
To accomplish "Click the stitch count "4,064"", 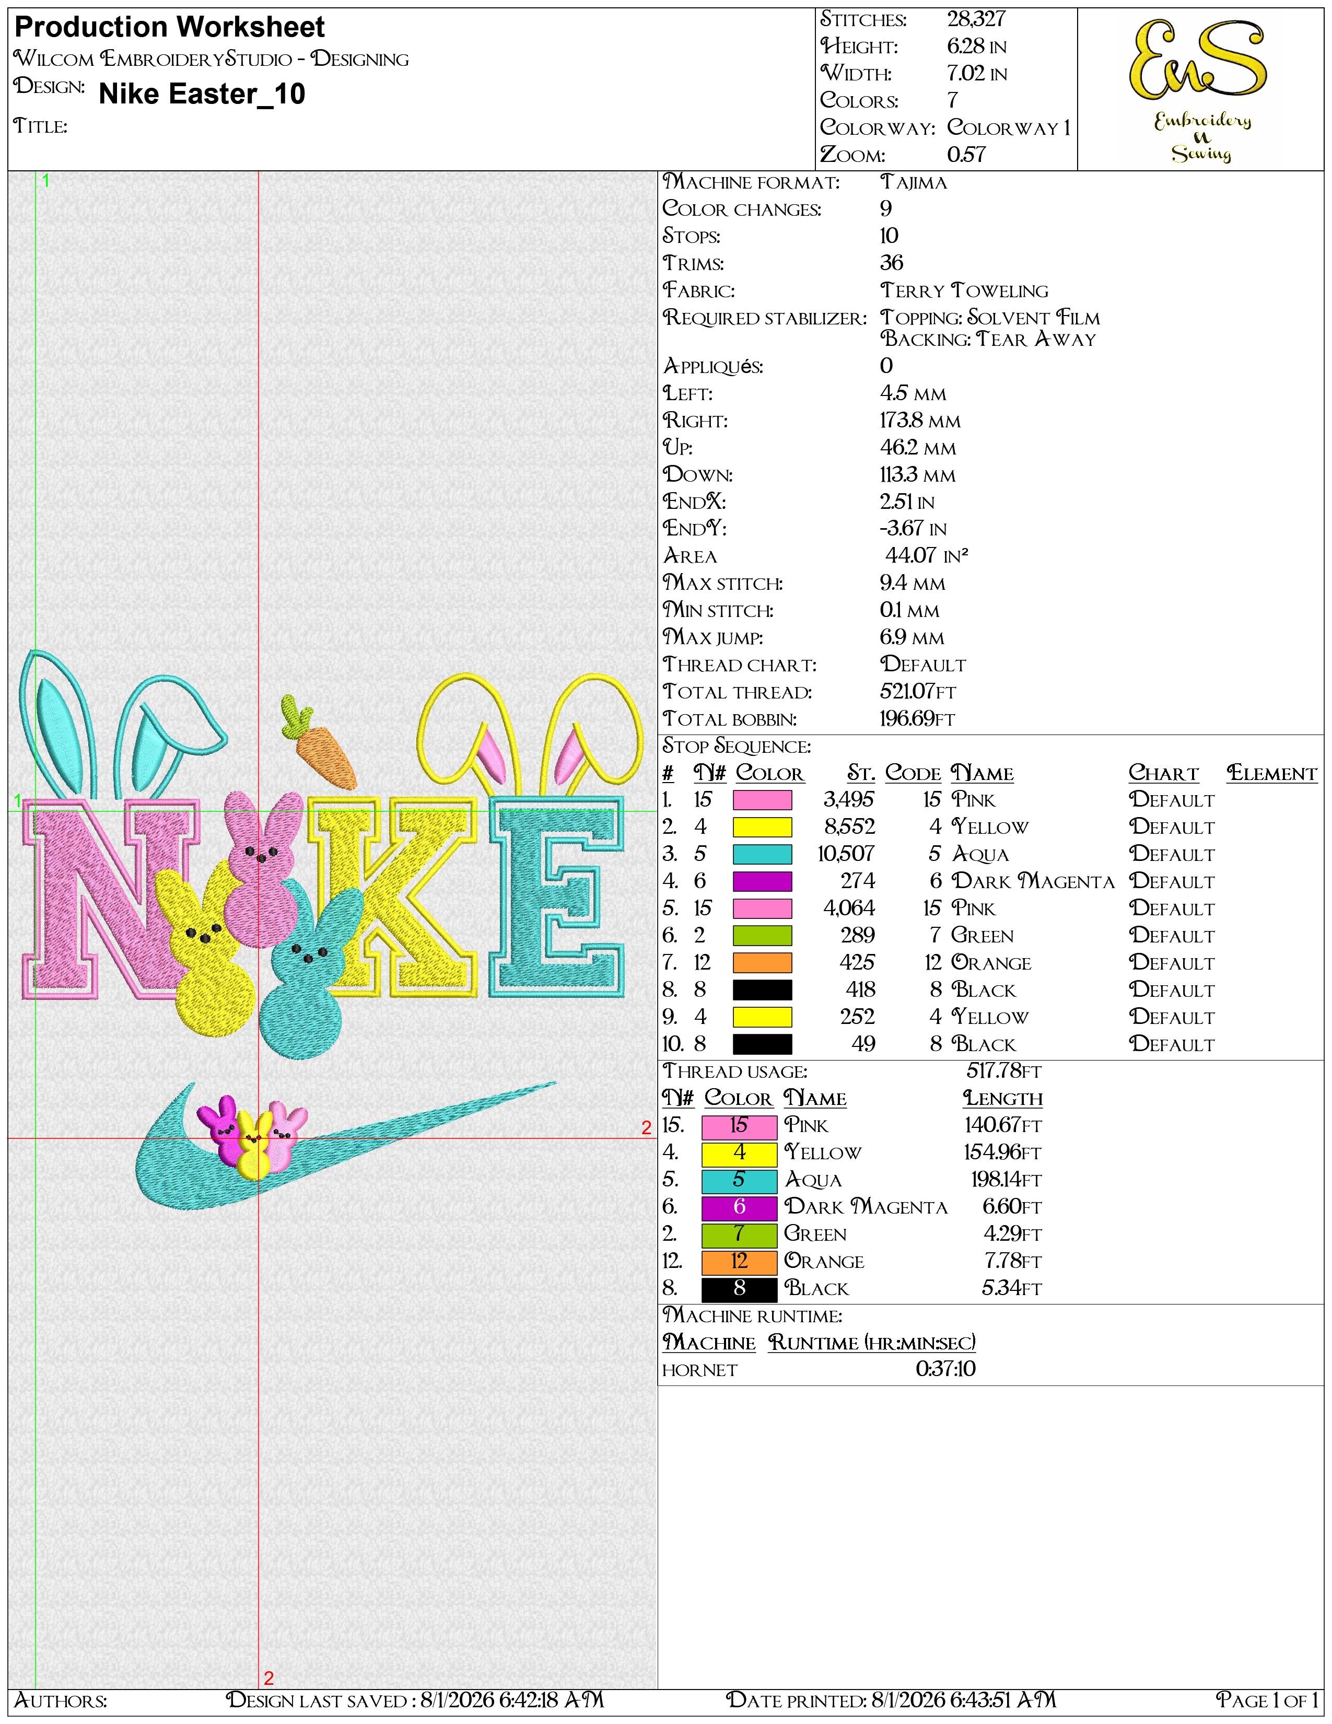I will point(849,908).
